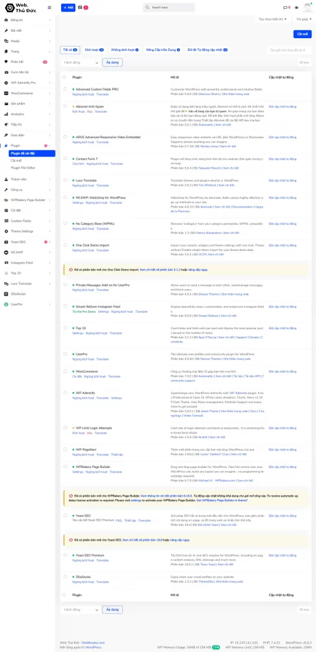
Task: Select Nâng Cấp Hữu Dụng filter tab
Action: [x=163, y=50]
